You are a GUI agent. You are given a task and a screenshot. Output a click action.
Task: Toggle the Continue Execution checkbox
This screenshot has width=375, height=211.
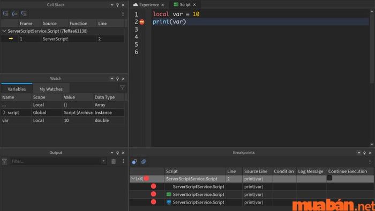(329, 178)
